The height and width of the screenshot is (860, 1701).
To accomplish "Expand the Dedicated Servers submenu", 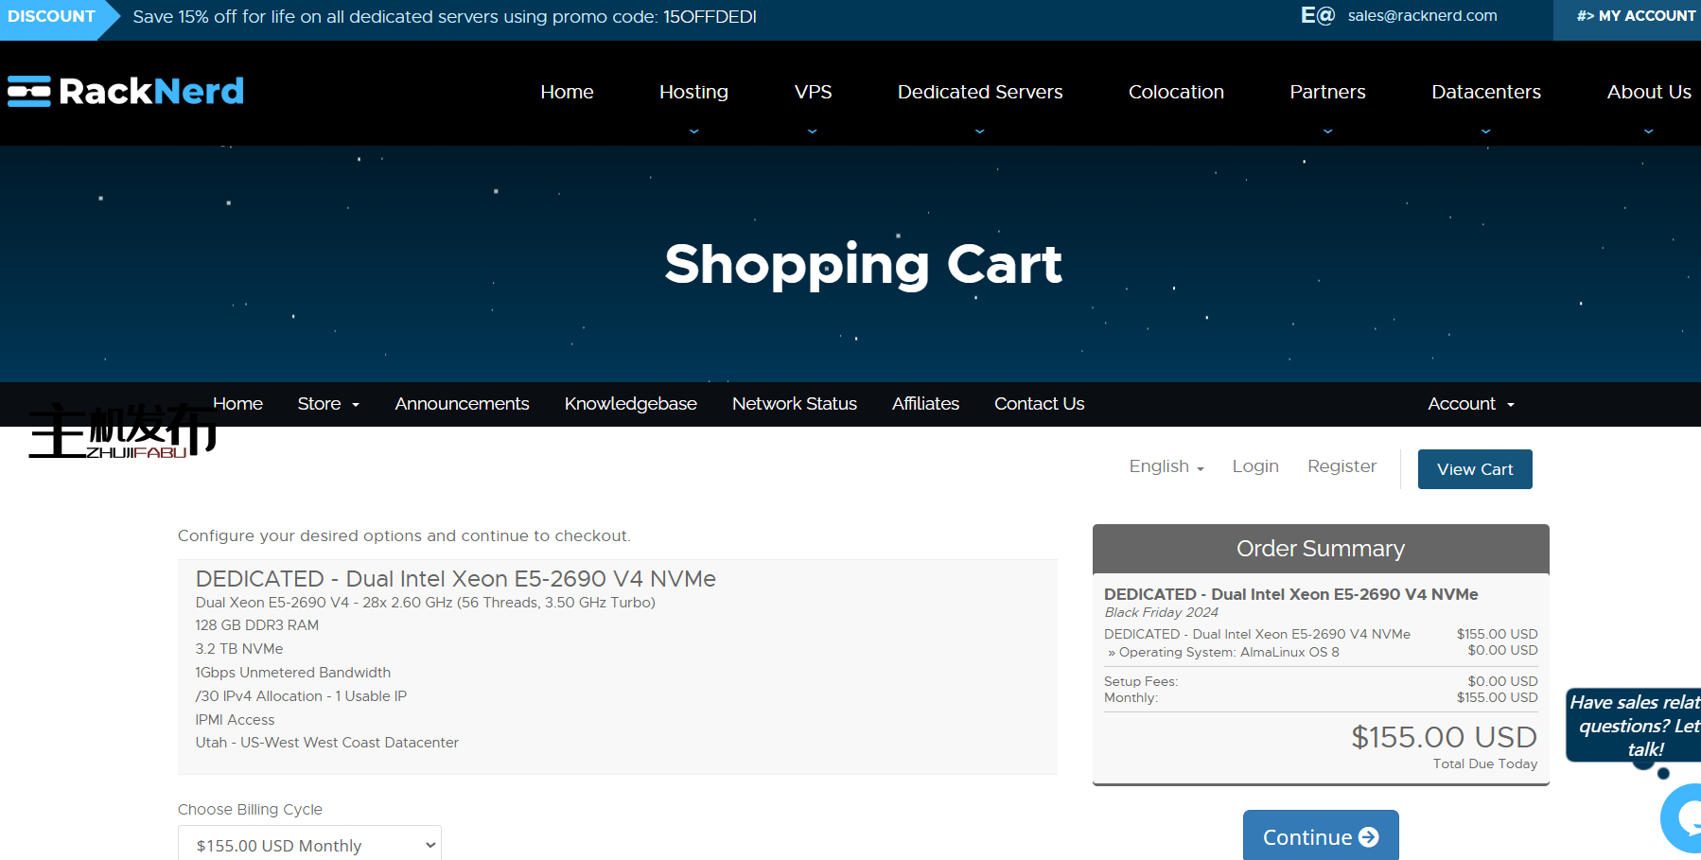I will pos(979,132).
